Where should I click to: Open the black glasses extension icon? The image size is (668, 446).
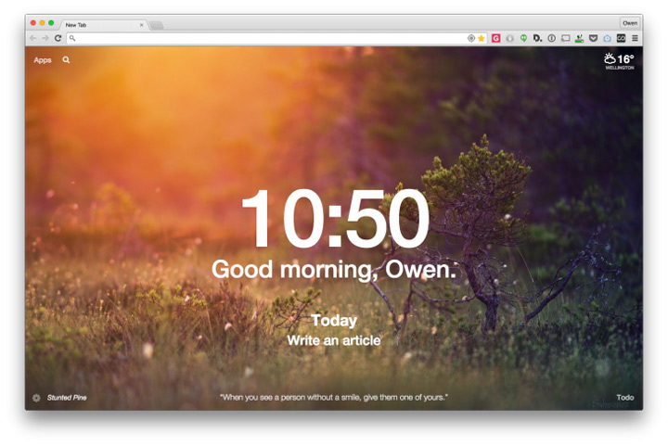point(621,38)
